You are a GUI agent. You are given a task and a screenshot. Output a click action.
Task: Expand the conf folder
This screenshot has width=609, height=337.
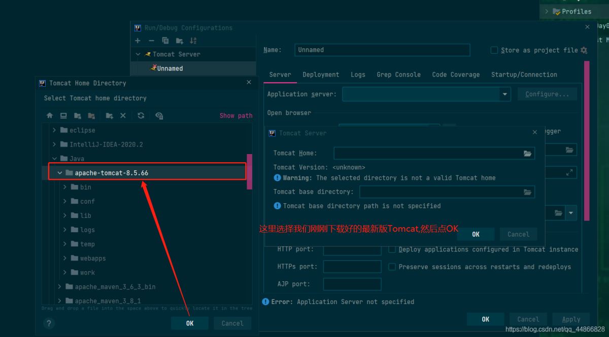(x=65, y=201)
